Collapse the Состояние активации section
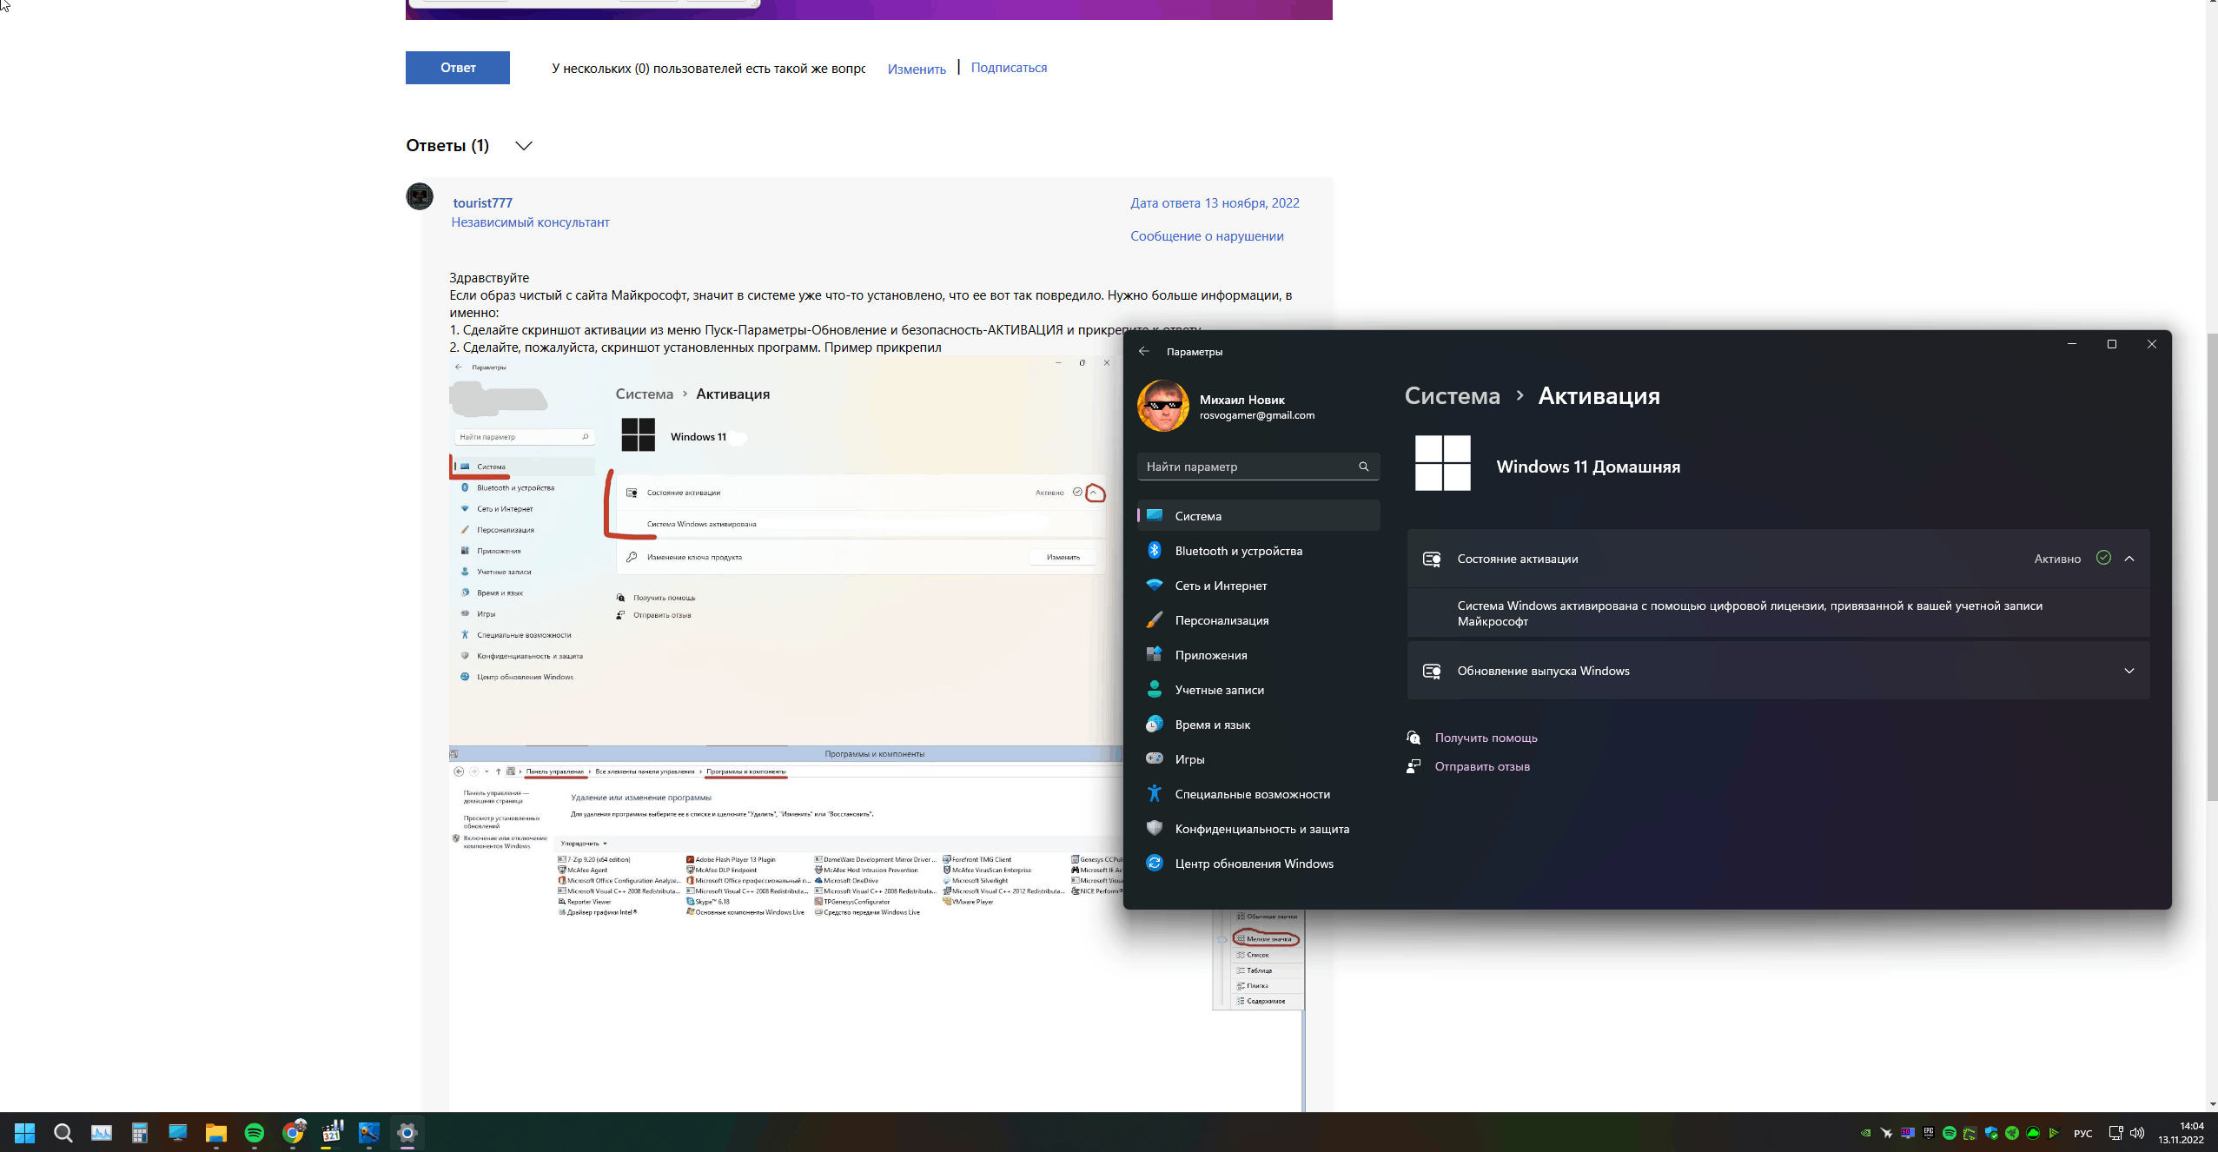2218x1152 pixels. [x=2129, y=559]
